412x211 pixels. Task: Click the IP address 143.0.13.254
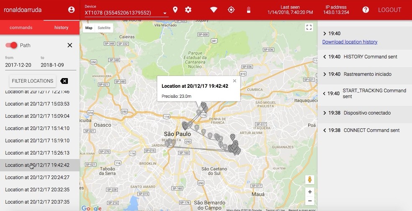[x=336, y=12]
